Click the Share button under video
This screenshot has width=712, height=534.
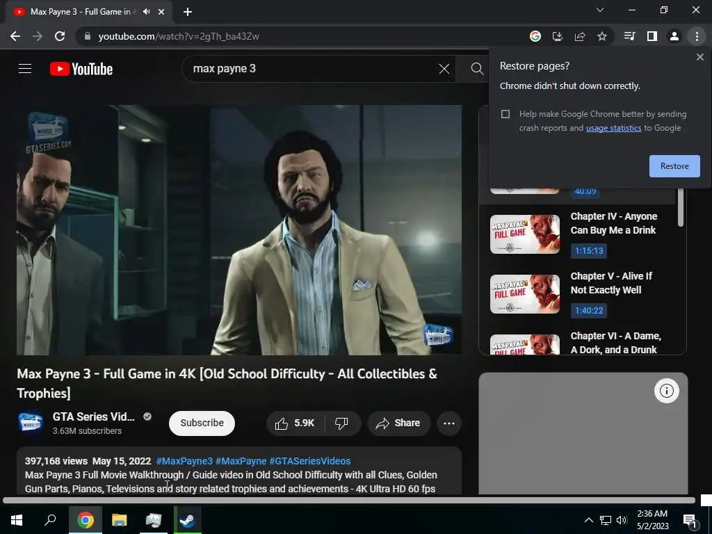[398, 423]
